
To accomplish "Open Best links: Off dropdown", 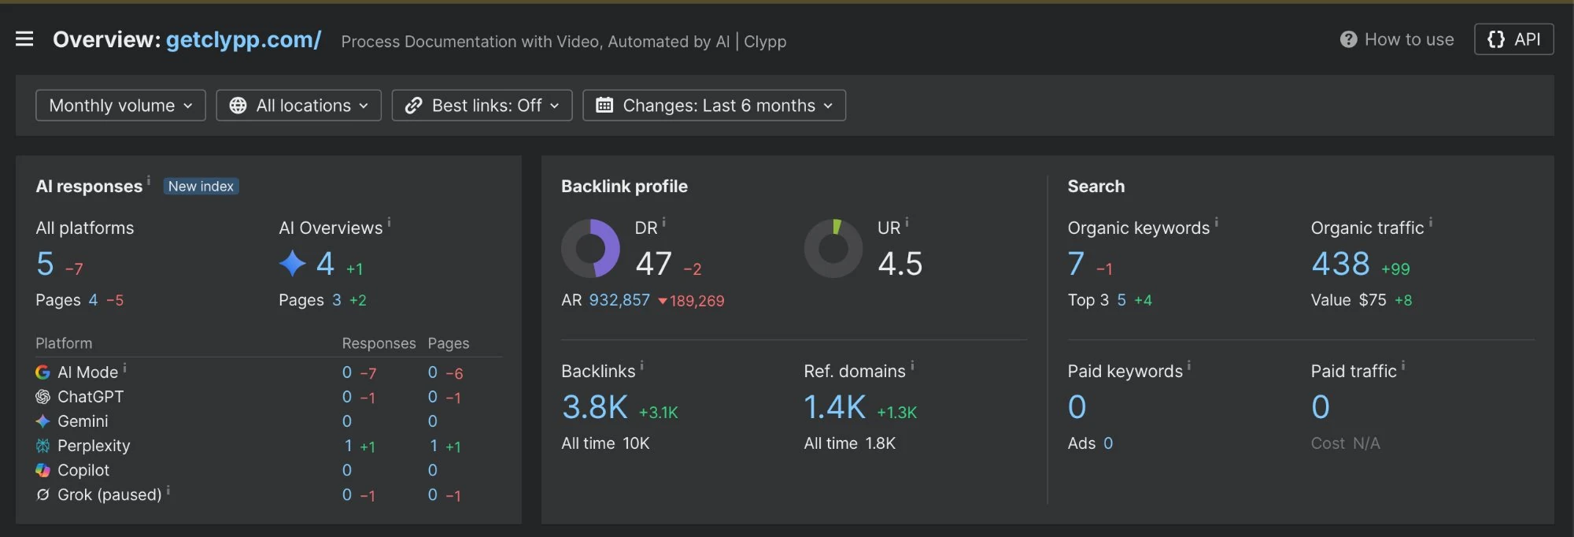I will 482,106.
